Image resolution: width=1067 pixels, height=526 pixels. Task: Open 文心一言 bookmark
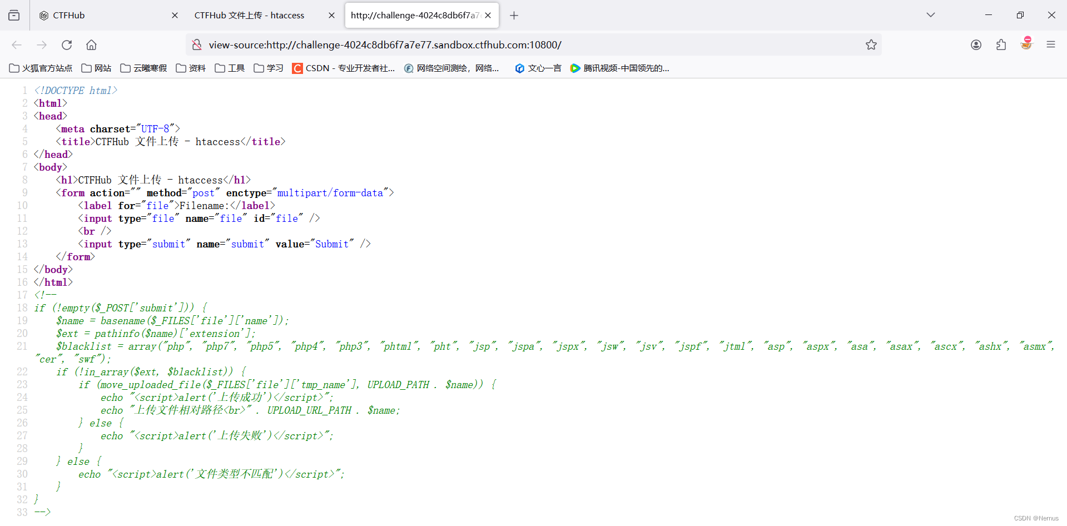[538, 68]
